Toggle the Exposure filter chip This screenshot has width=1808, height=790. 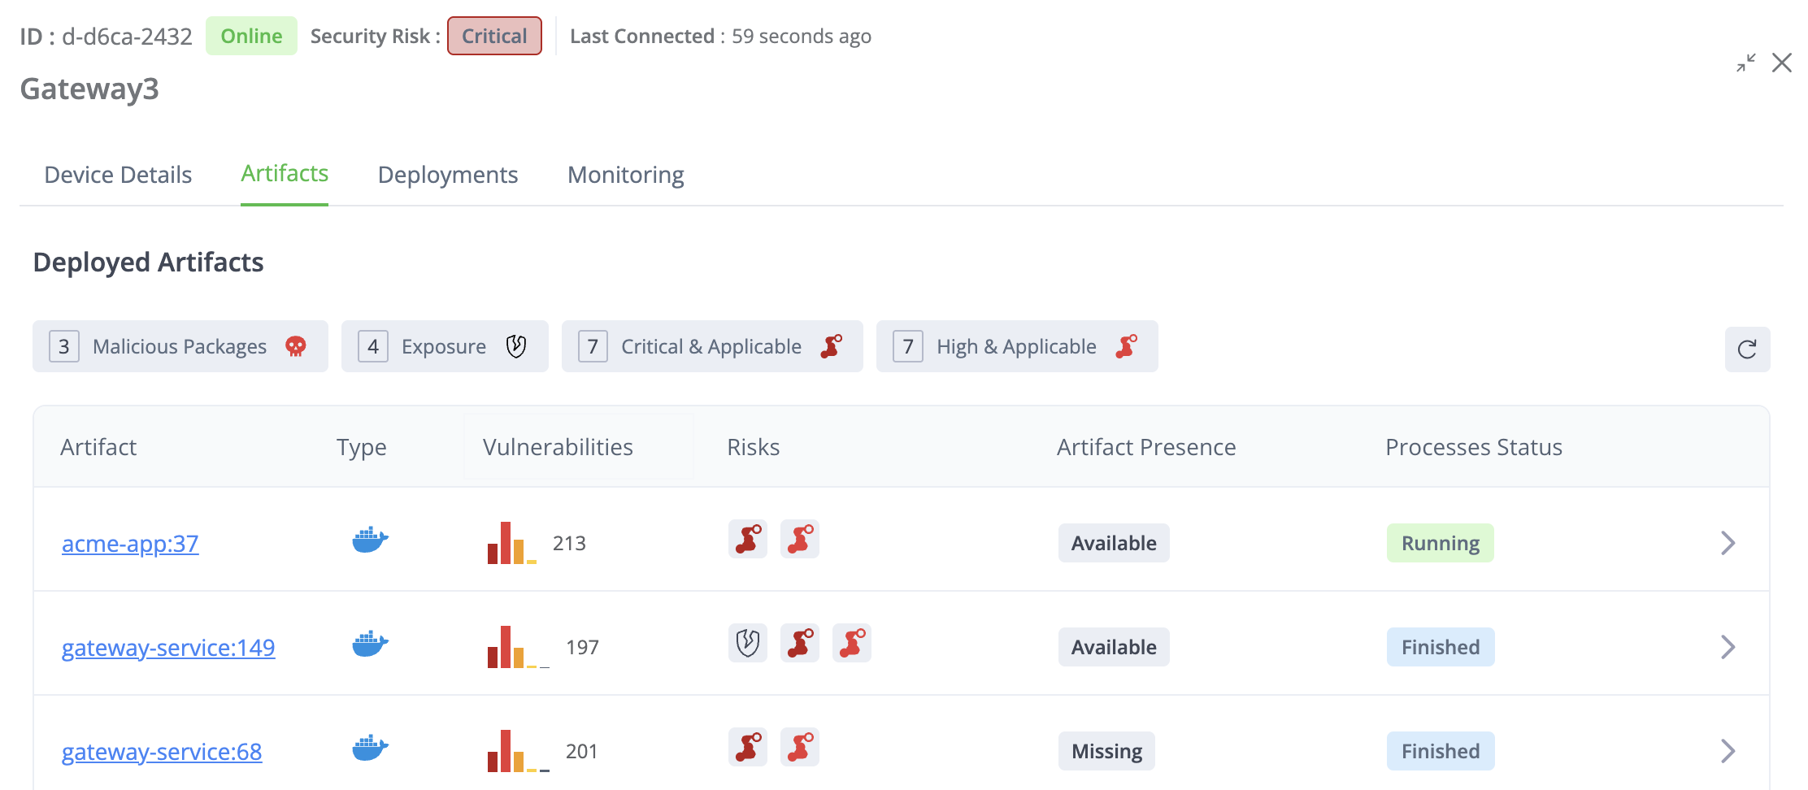444,347
